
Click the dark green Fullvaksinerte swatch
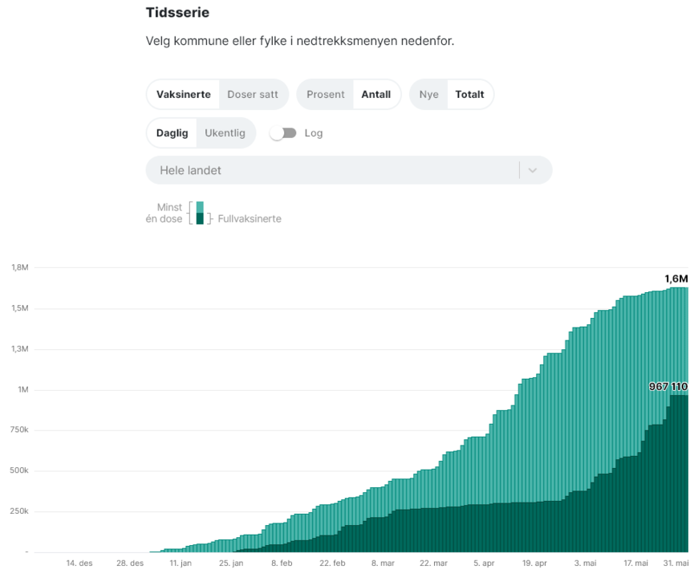click(x=200, y=218)
